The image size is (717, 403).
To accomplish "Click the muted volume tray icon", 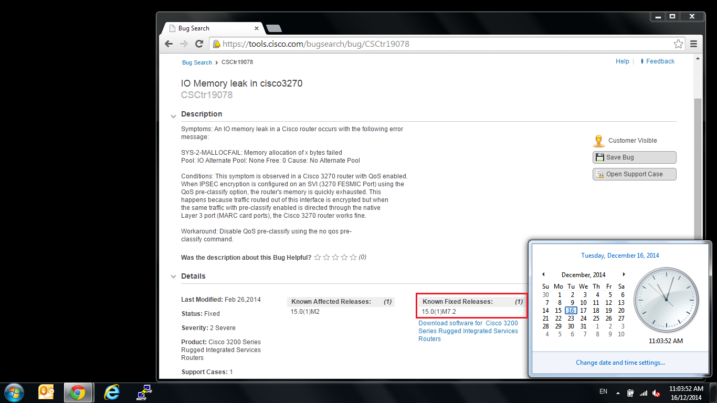I will click(x=656, y=393).
